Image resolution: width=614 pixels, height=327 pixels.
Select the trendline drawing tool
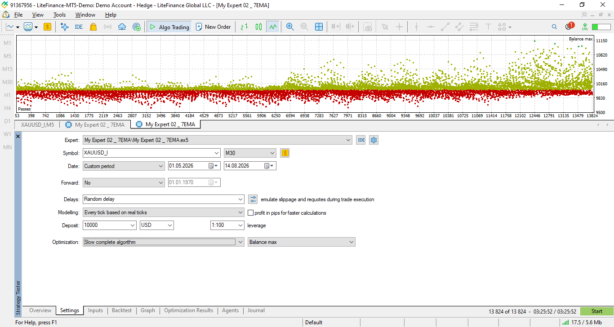tap(445, 27)
